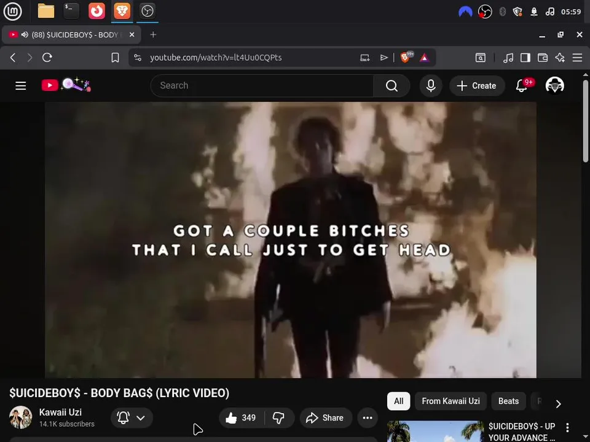Expand subscription notification bell dropdown
The width and height of the screenshot is (590, 442).
132,417
